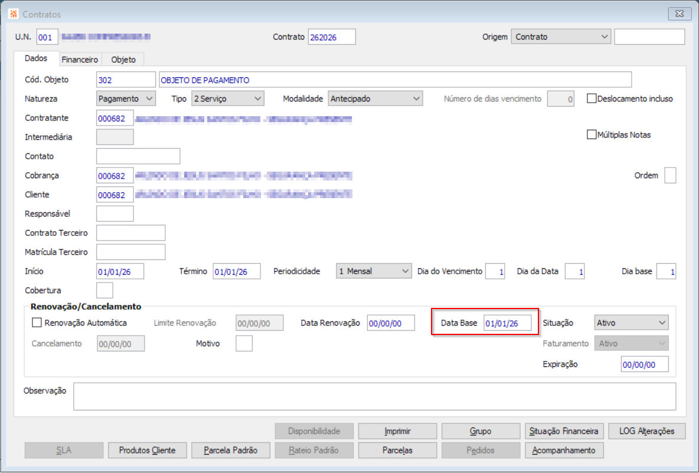
Task: Click the Dia da Data field
Action: (574, 271)
